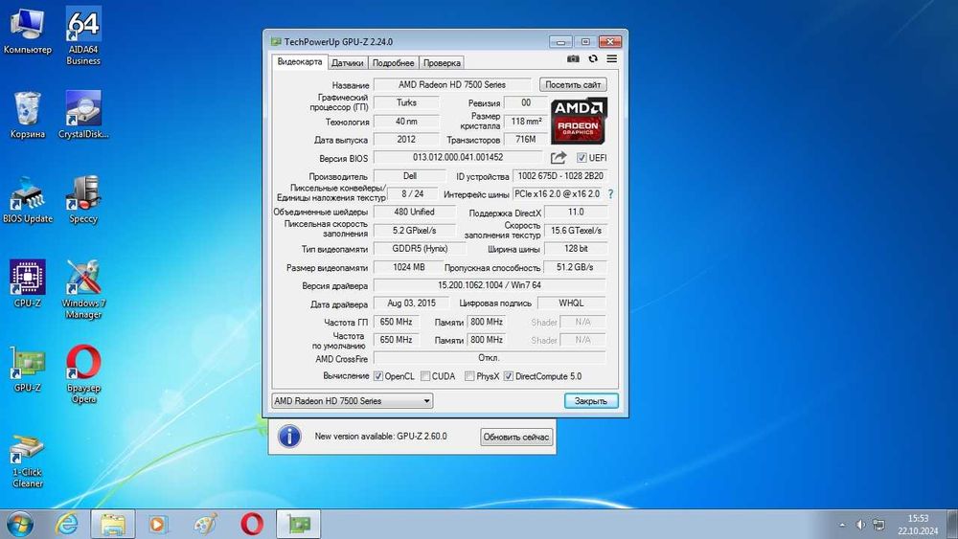The image size is (958, 539).
Task: Toggle the PhysX checkbox
Action: tap(469, 376)
